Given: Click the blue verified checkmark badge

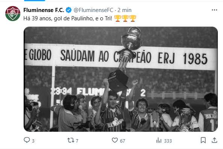Looking at the screenshot, I should click(x=68, y=10).
